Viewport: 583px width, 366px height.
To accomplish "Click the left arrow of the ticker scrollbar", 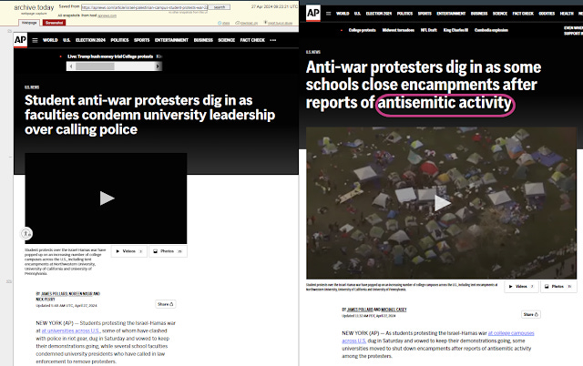I will click(x=71, y=66).
